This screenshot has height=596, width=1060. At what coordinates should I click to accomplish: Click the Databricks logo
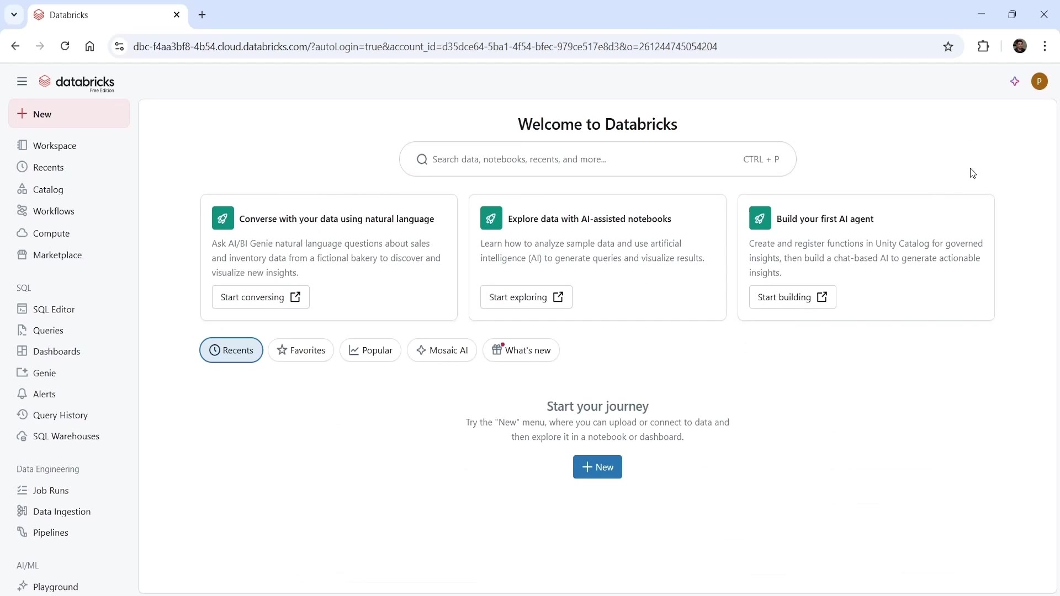(77, 83)
